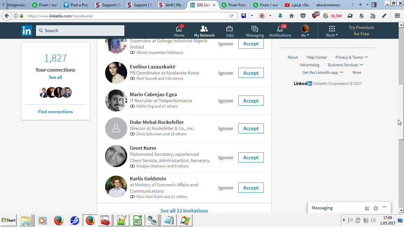Expand Business Services footer dropdown
This screenshot has width=404, height=227.
pos(346,65)
